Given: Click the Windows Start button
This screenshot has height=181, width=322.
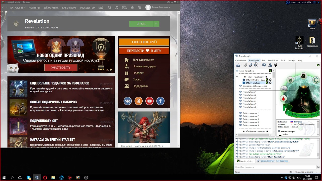Looking at the screenshot, I should [x=4, y=177].
